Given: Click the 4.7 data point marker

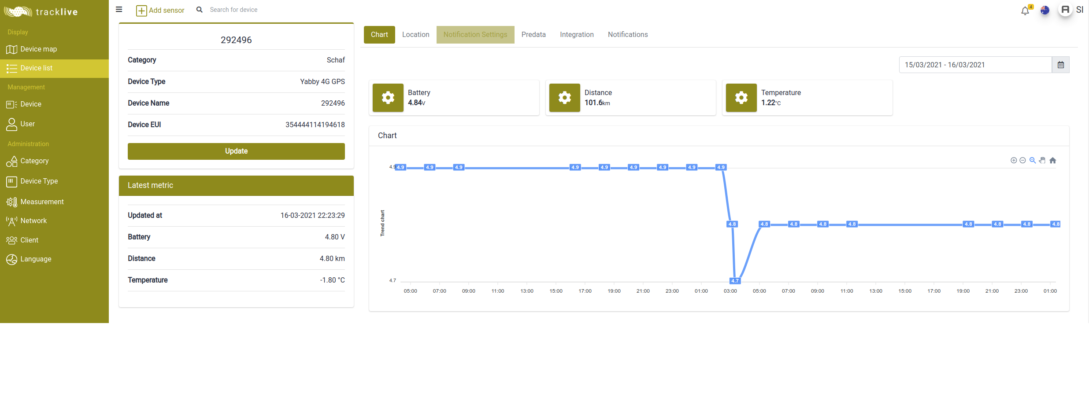Looking at the screenshot, I should pos(735,281).
